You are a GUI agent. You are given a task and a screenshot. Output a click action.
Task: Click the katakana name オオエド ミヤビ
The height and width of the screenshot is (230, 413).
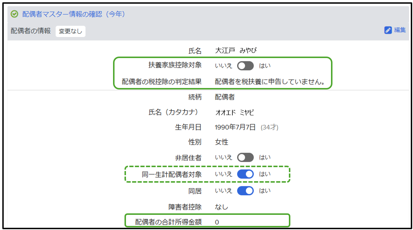pyautogui.click(x=235, y=112)
